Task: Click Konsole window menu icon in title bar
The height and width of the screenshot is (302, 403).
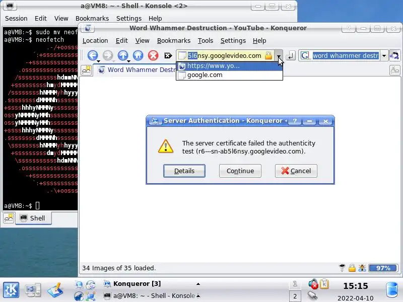Action: (10, 6)
